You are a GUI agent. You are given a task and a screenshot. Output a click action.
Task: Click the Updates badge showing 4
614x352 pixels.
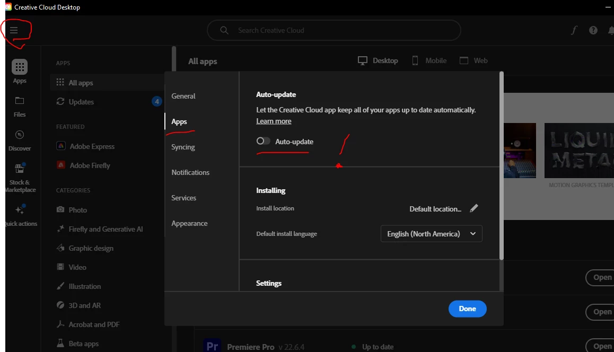click(x=156, y=101)
